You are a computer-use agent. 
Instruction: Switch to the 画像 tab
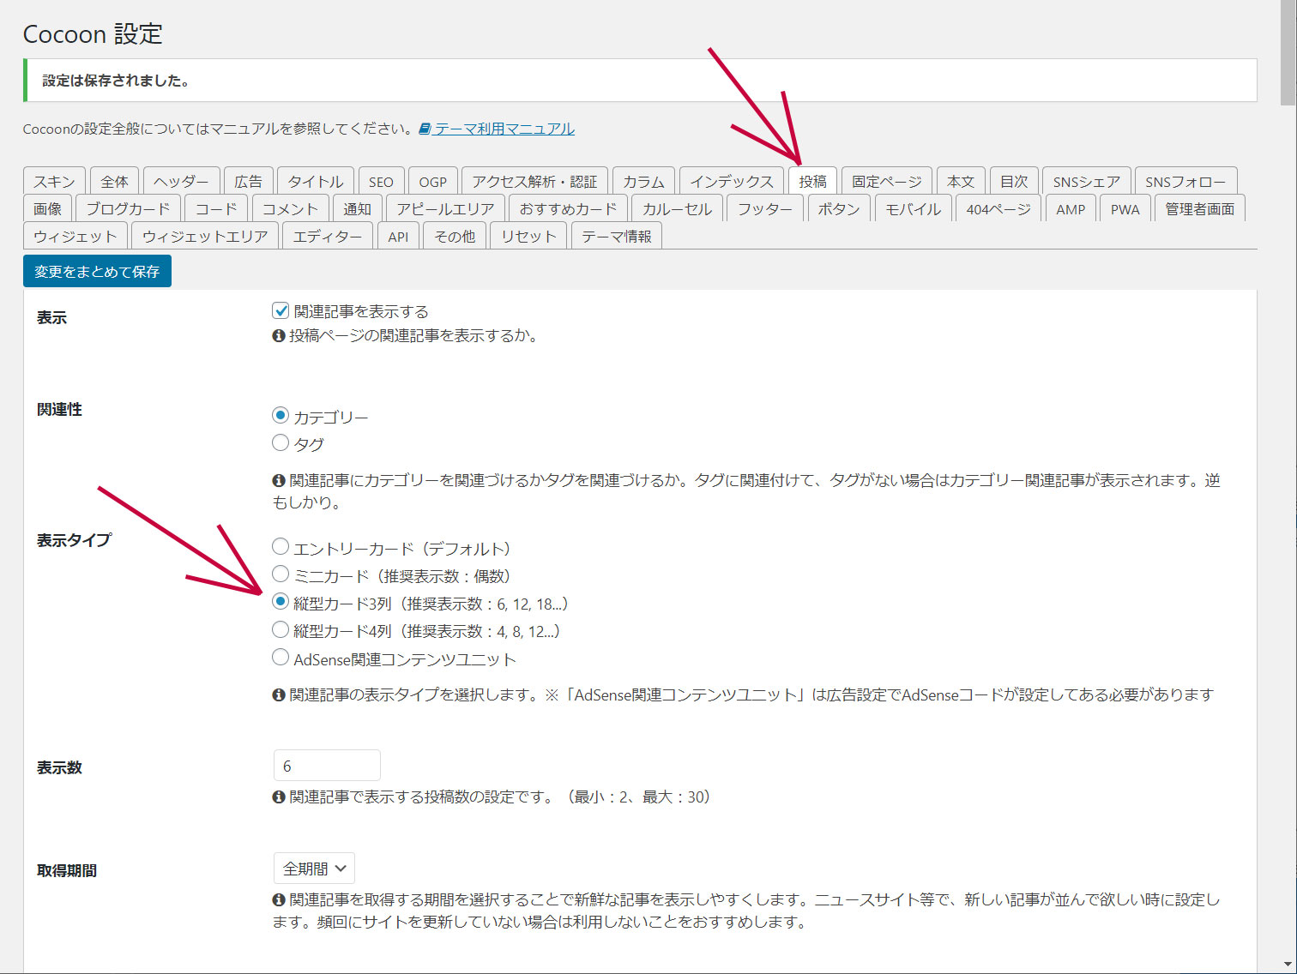click(47, 208)
